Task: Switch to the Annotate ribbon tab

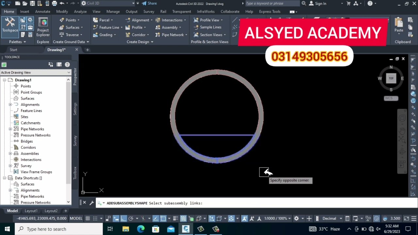Action: 43,11
